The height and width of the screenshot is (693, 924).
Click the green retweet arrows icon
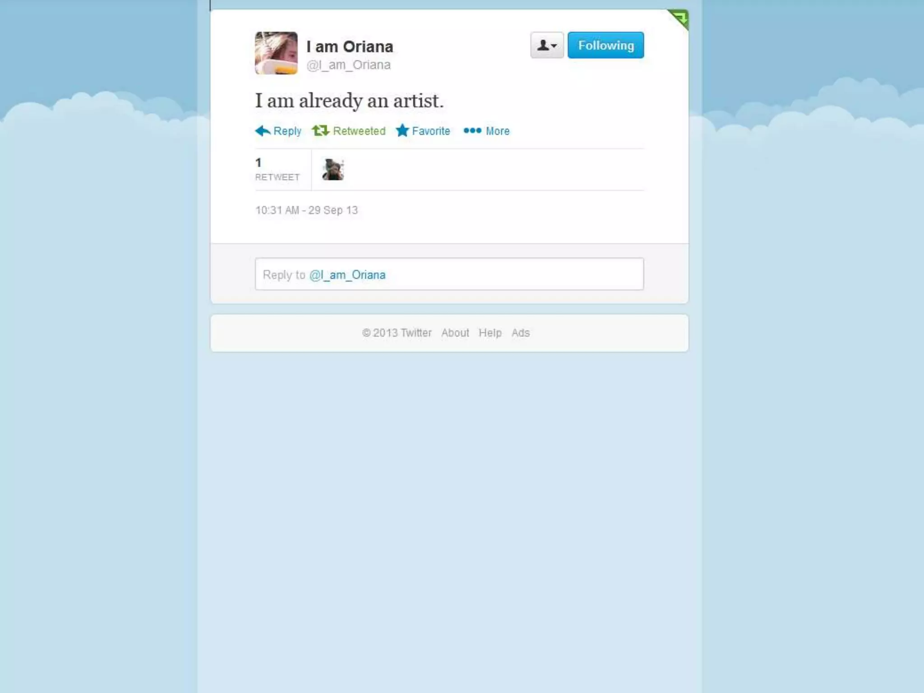click(x=320, y=131)
